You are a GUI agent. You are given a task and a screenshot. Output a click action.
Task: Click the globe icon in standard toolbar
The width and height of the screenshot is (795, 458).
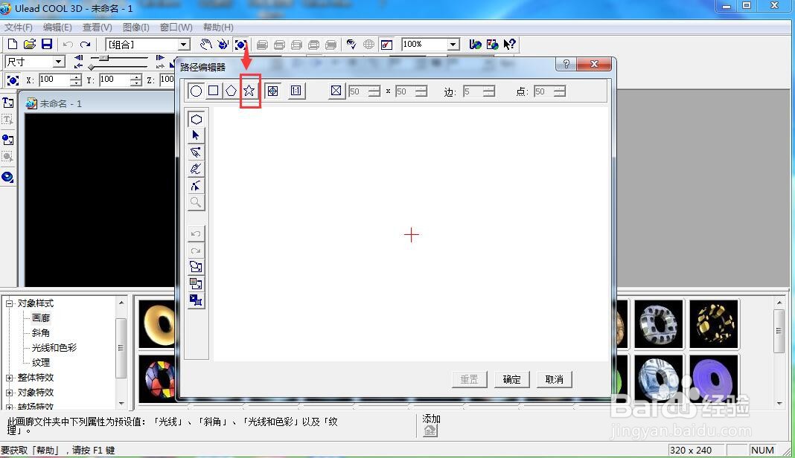coord(369,45)
